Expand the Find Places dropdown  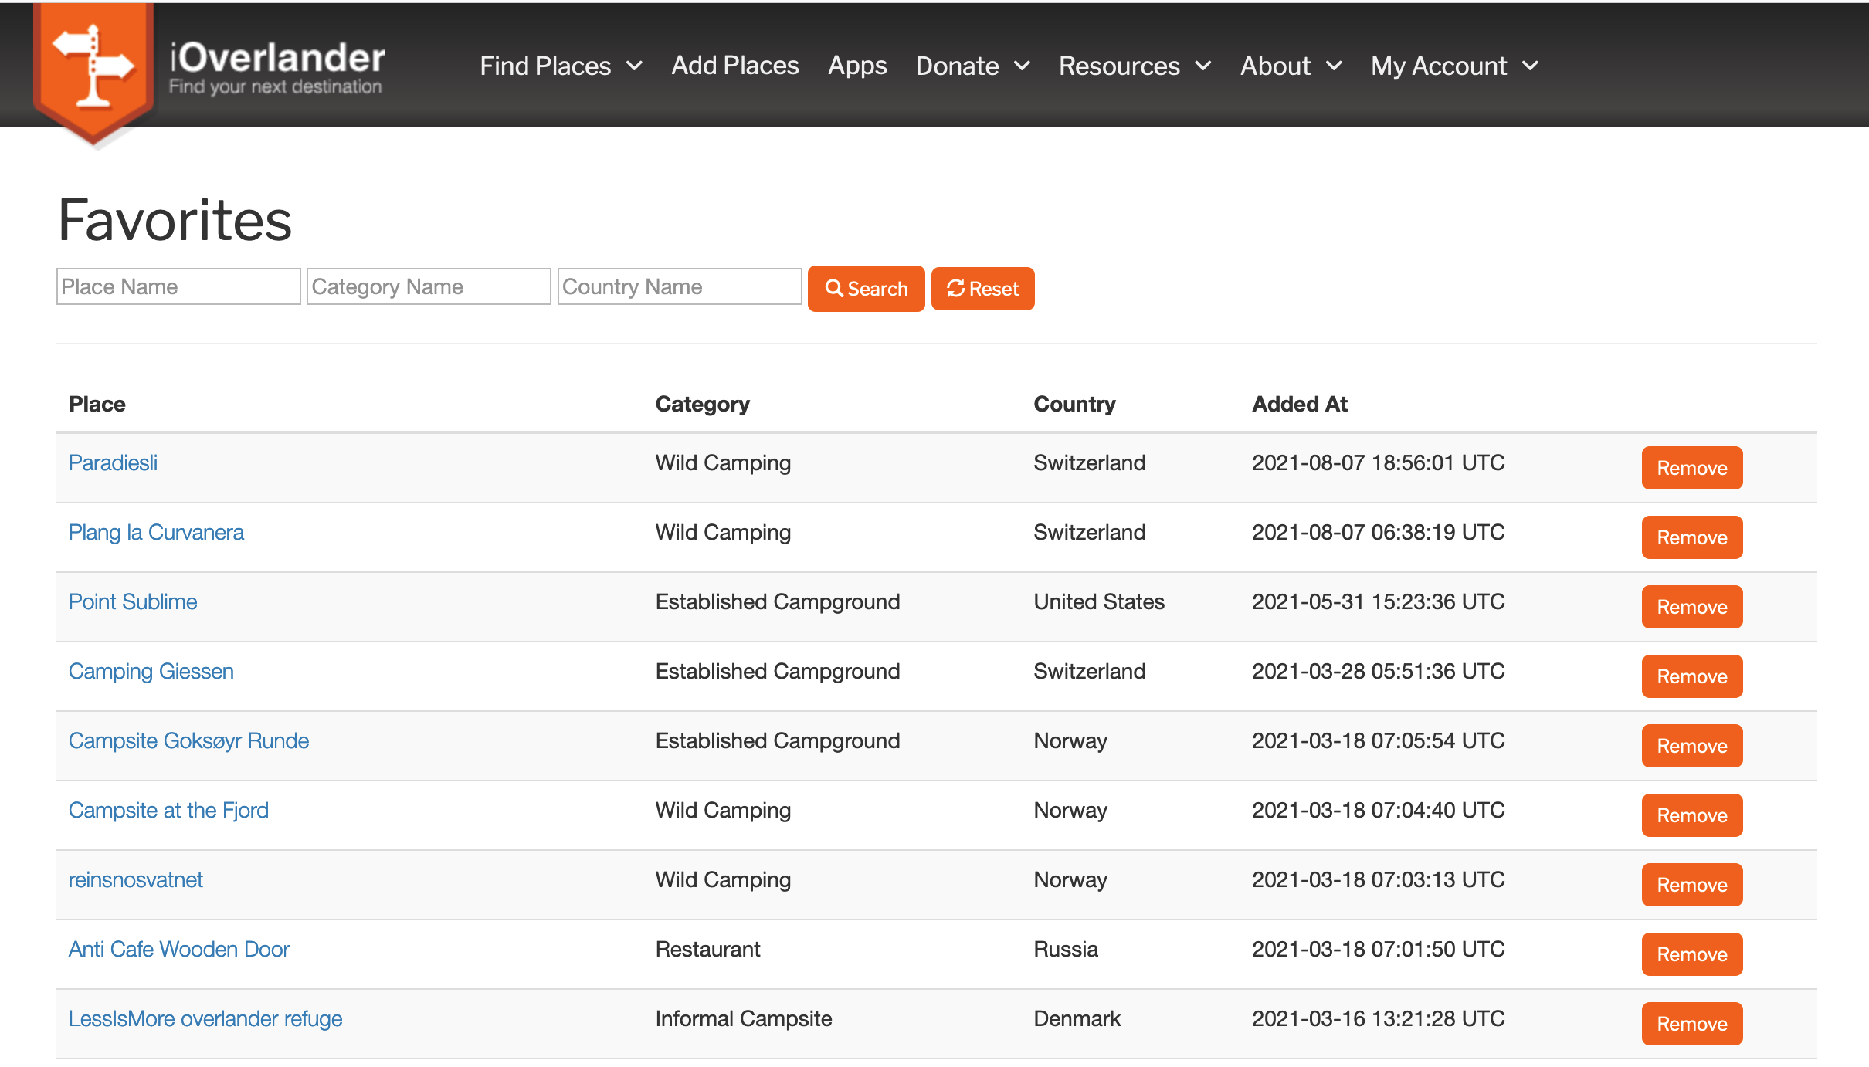pyautogui.click(x=561, y=66)
